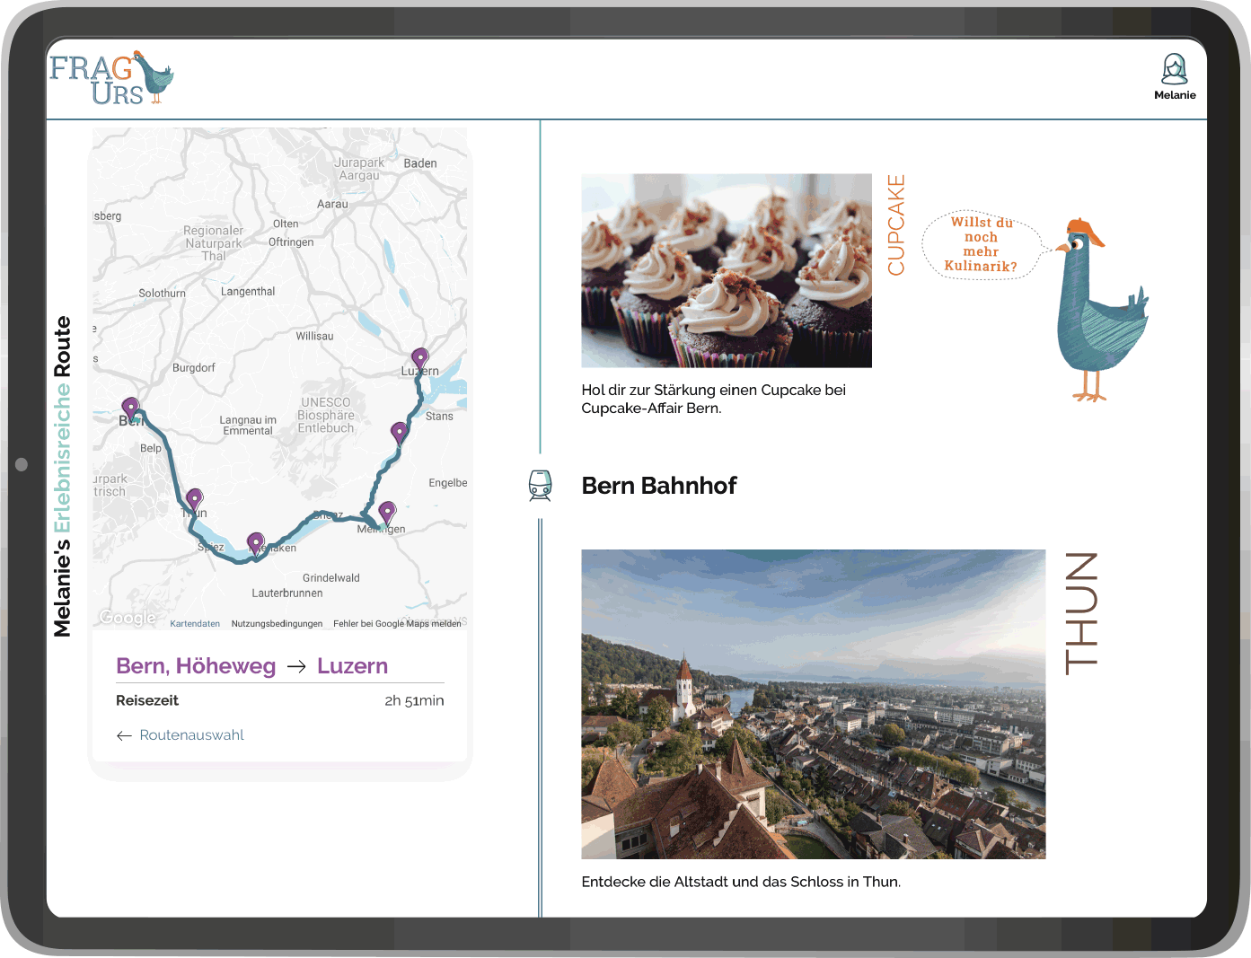
Task: Click the map pin between Meiringen and Luzern
Action: [400, 433]
